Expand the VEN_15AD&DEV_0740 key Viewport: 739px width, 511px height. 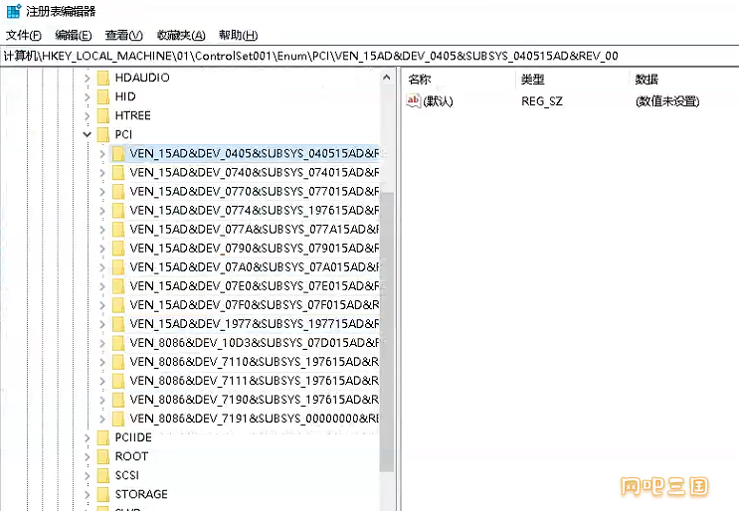click(102, 173)
